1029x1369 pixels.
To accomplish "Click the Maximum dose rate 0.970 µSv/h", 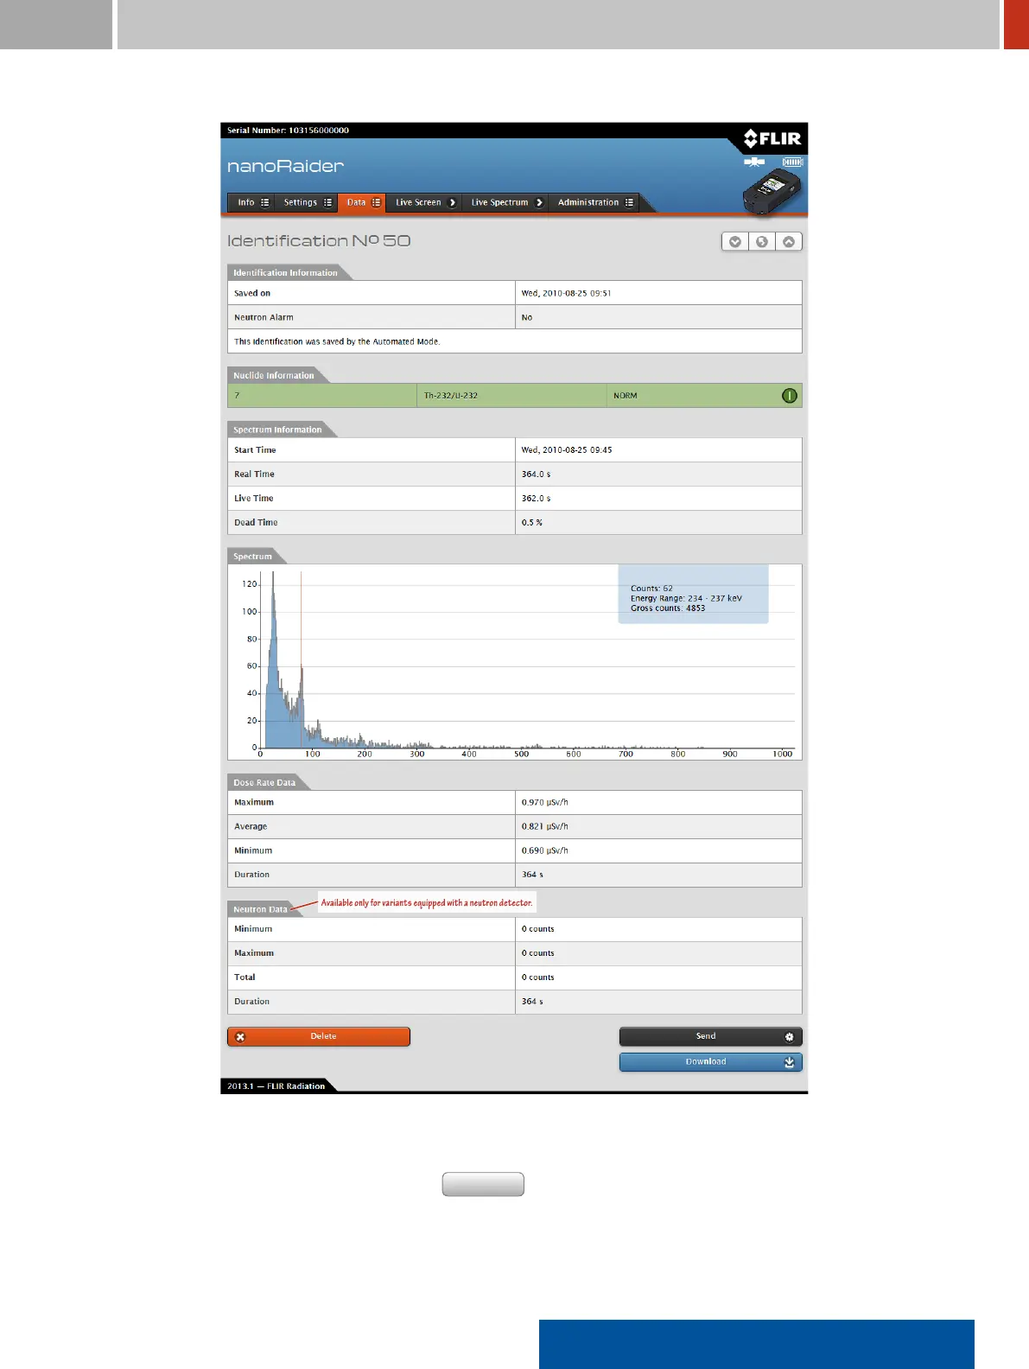I will point(544,803).
